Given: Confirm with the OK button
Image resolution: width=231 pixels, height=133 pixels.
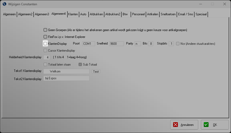Looking at the screenshot, I should (x=215, y=125).
